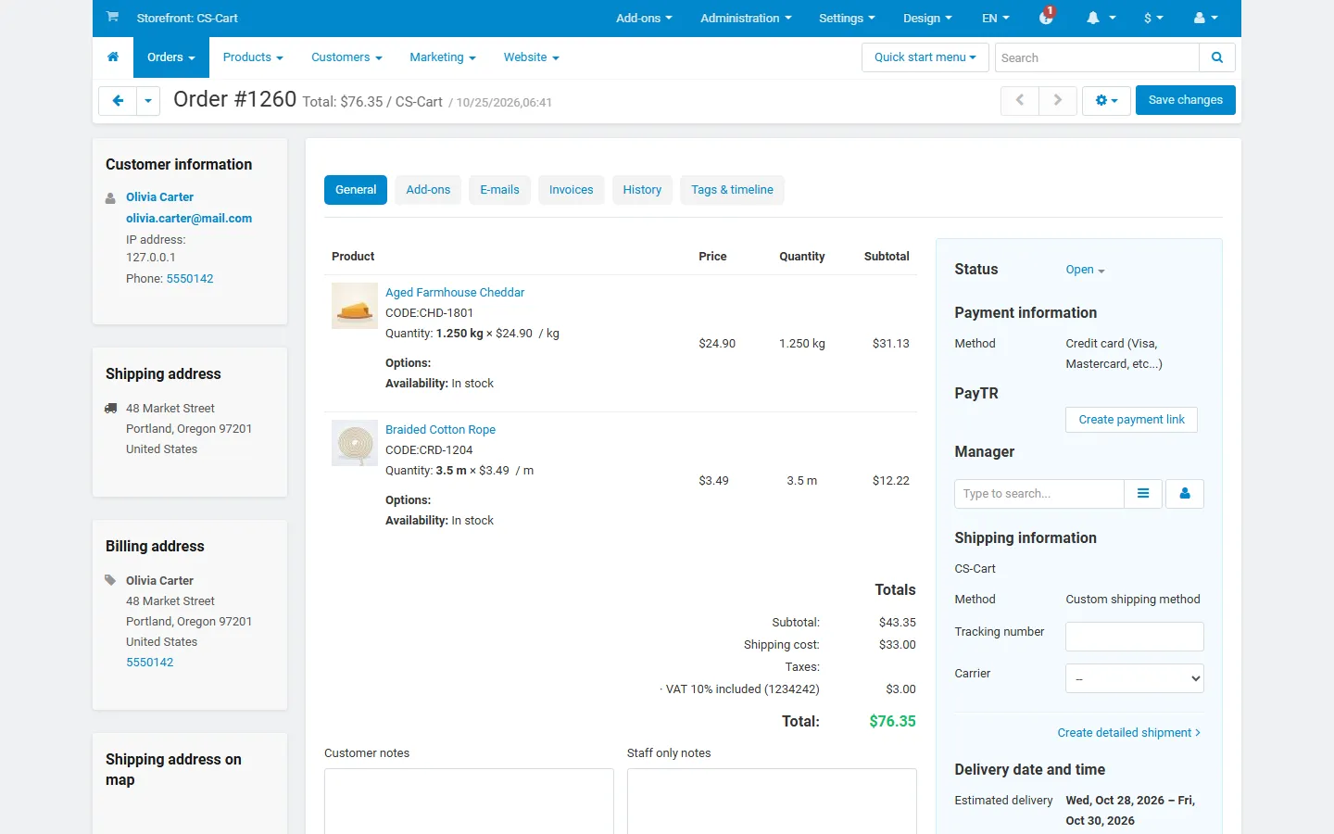Switch to the E-mails tab
This screenshot has width=1334, height=834.
click(x=499, y=190)
